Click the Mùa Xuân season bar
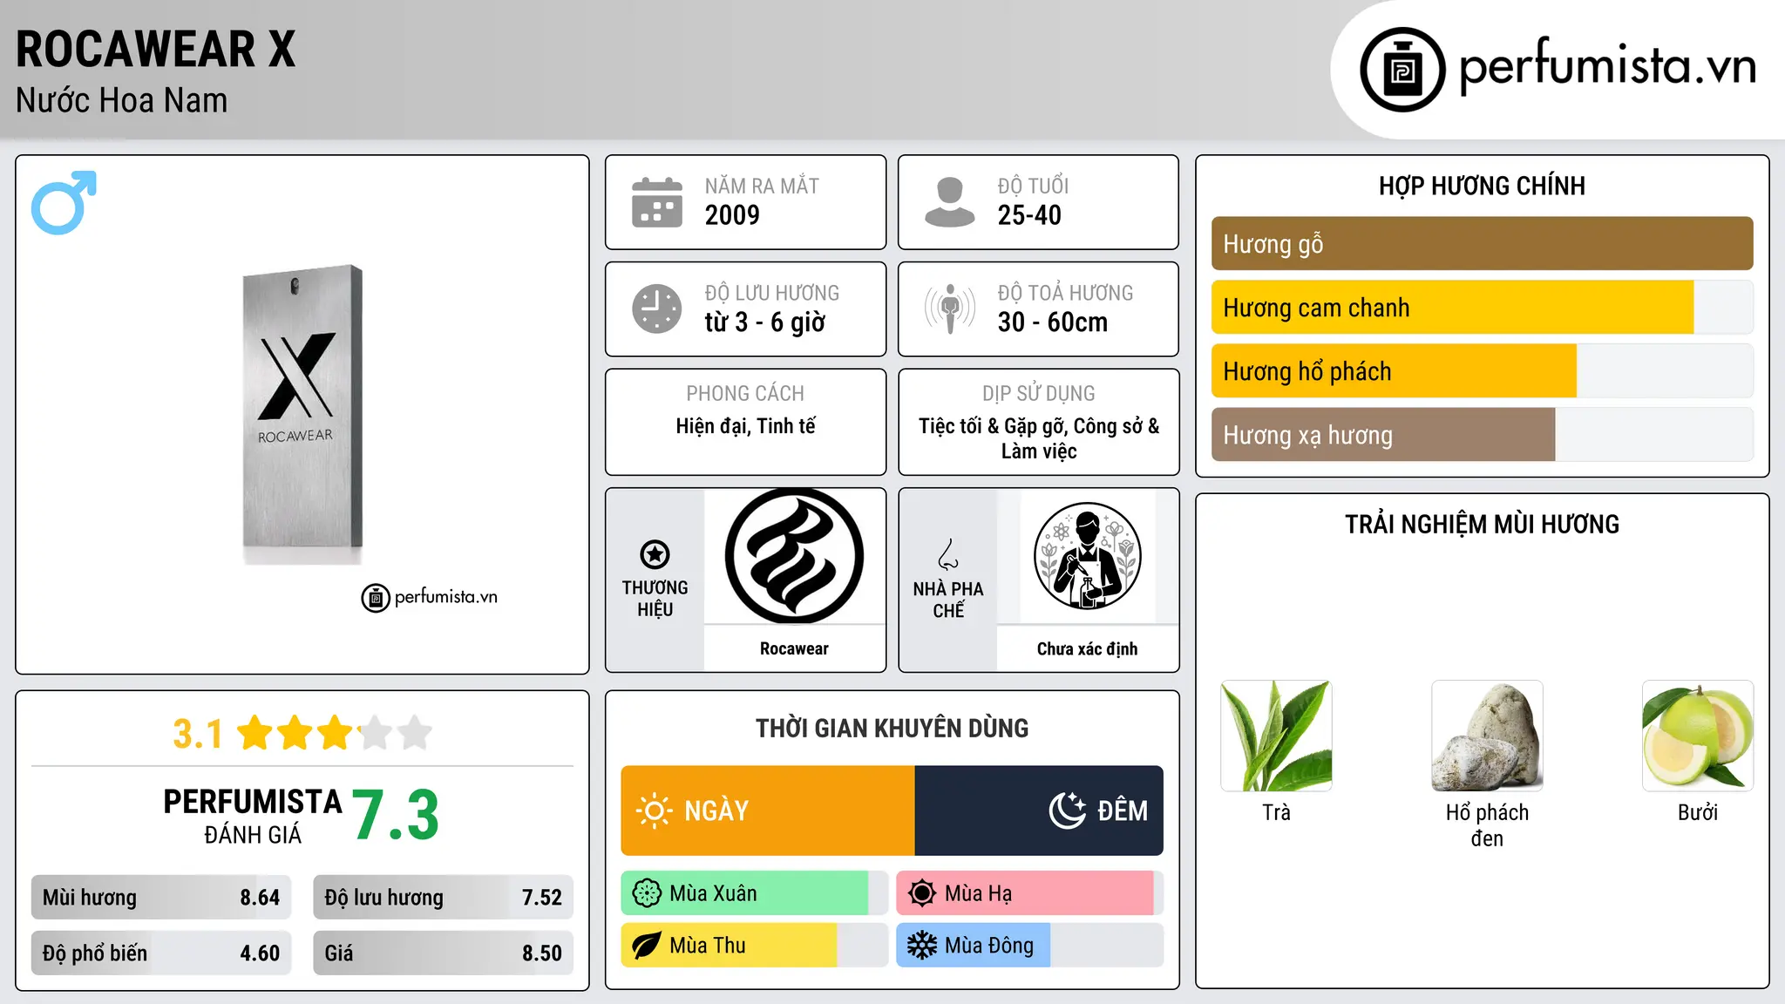The width and height of the screenshot is (1785, 1004). [754, 893]
